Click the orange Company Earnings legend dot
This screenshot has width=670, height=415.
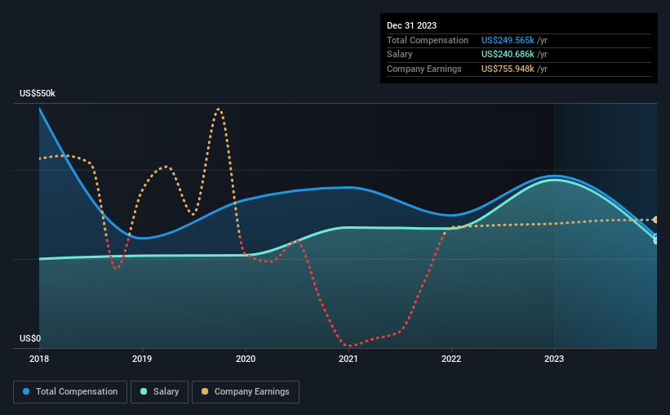(x=205, y=391)
